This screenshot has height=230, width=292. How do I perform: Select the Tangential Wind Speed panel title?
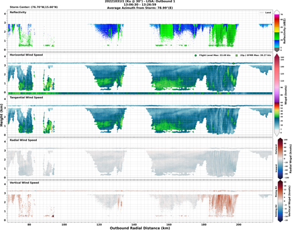pyautogui.click(x=26, y=97)
